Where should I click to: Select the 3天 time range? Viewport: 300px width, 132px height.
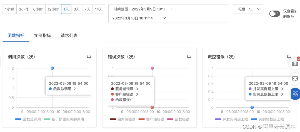[x=77, y=9]
